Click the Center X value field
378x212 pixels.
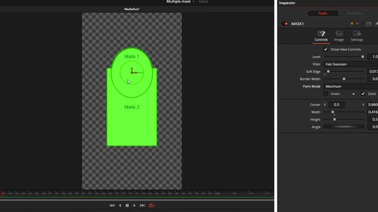click(x=337, y=105)
